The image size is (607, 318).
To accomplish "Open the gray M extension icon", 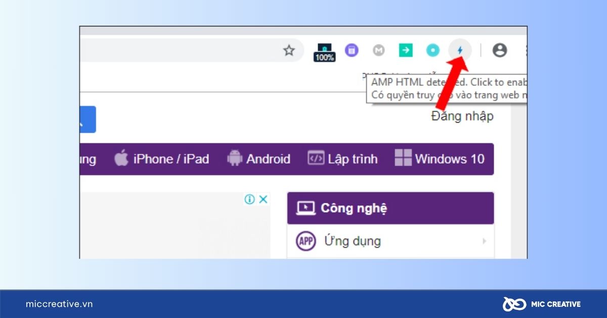I will (x=379, y=50).
